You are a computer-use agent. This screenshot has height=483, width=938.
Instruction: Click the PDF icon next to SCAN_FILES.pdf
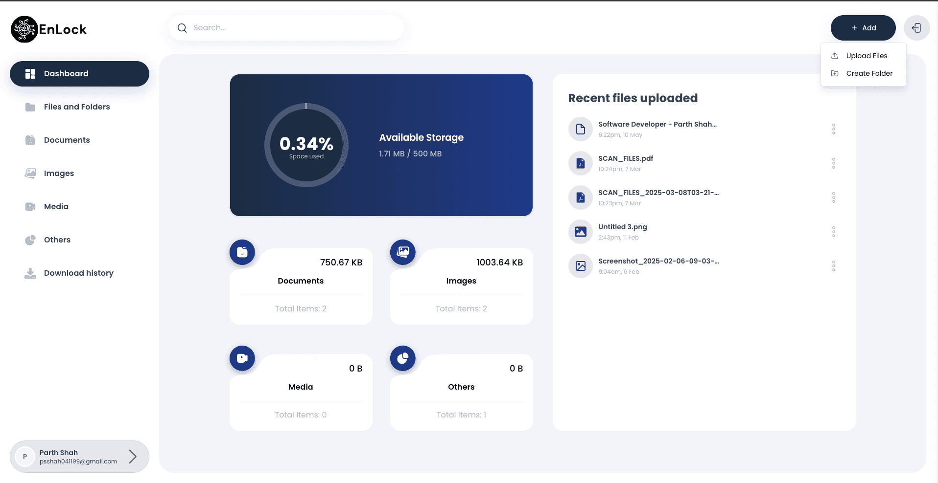tap(580, 163)
